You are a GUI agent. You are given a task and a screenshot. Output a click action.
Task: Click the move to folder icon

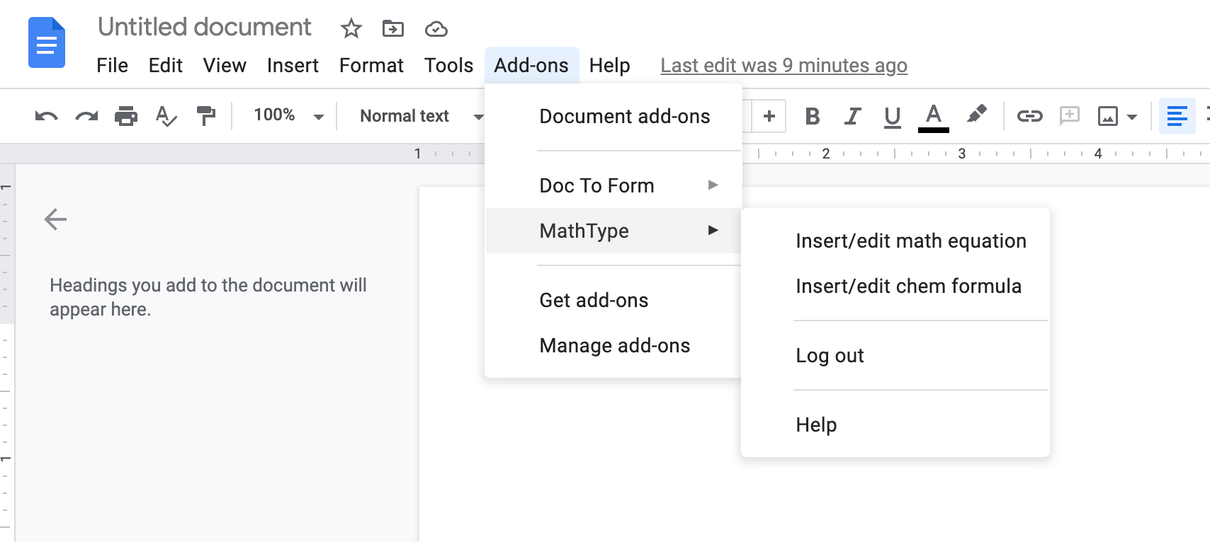pos(392,29)
